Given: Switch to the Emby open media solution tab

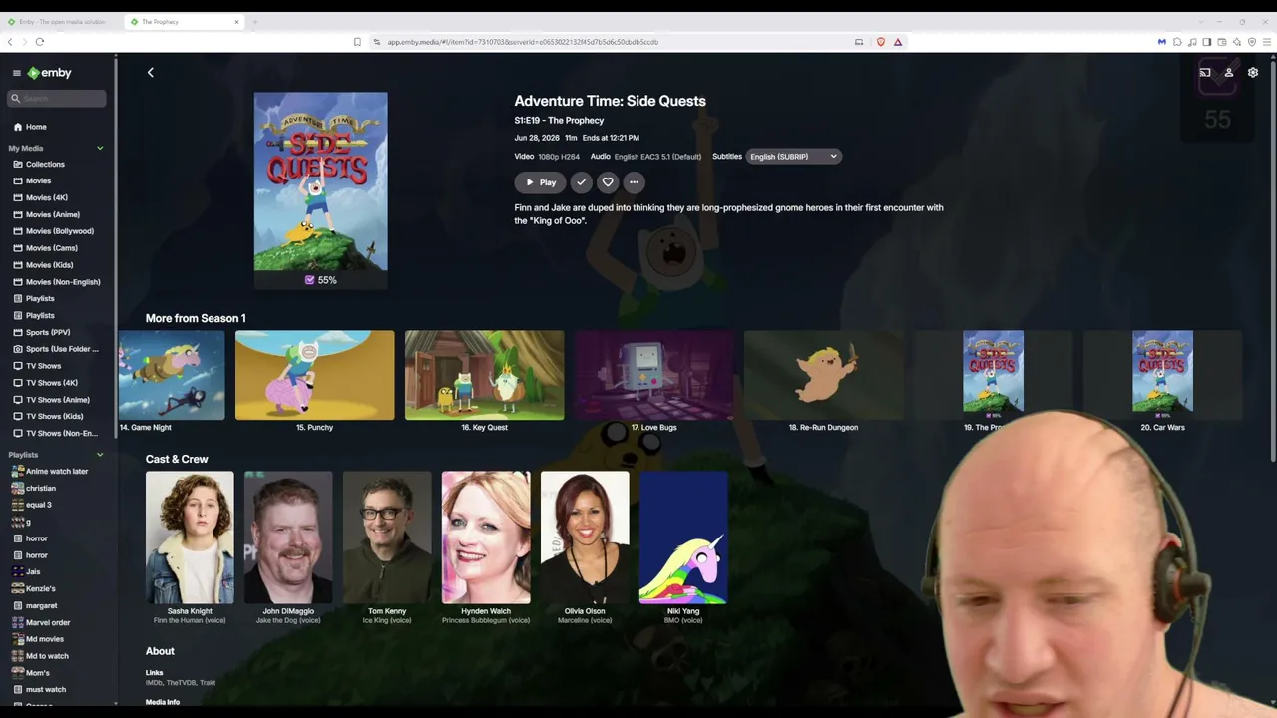Looking at the screenshot, I should [62, 22].
